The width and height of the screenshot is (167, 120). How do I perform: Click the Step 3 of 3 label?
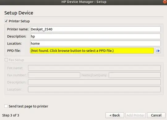click(x=11, y=115)
